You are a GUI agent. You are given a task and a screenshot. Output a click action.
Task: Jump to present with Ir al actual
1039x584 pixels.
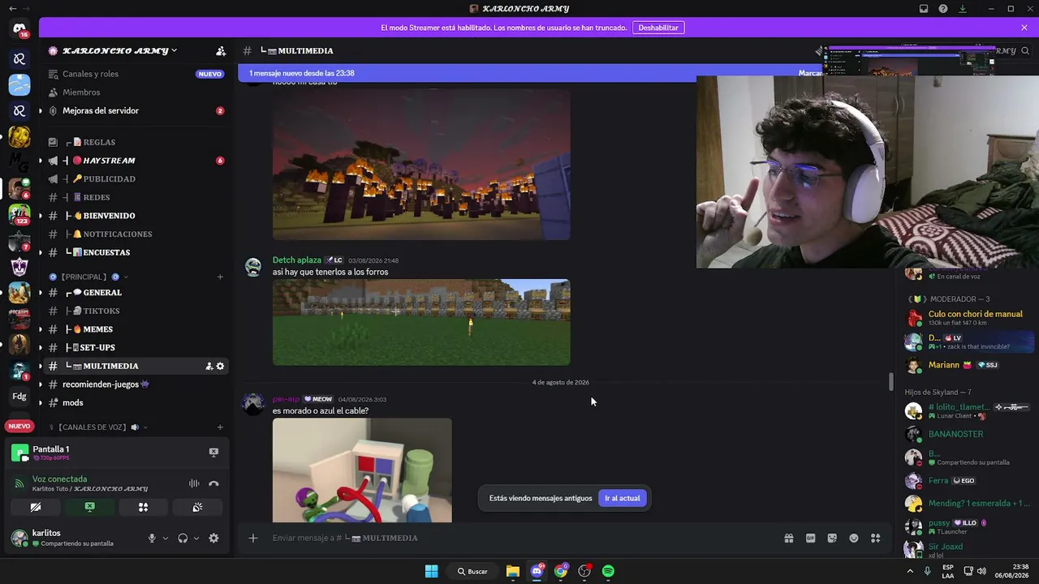tap(622, 498)
